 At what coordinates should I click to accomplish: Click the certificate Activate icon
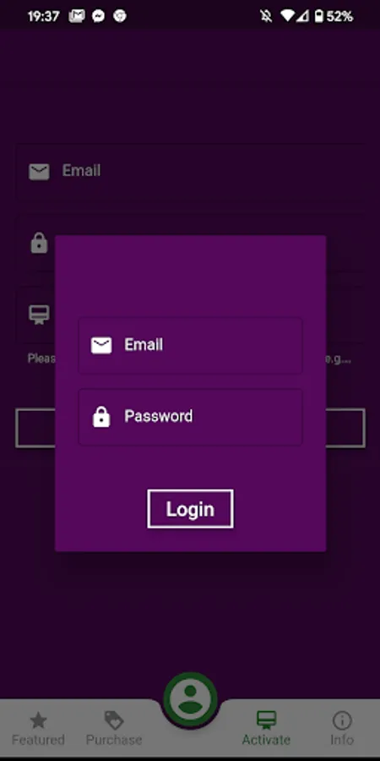tap(266, 720)
